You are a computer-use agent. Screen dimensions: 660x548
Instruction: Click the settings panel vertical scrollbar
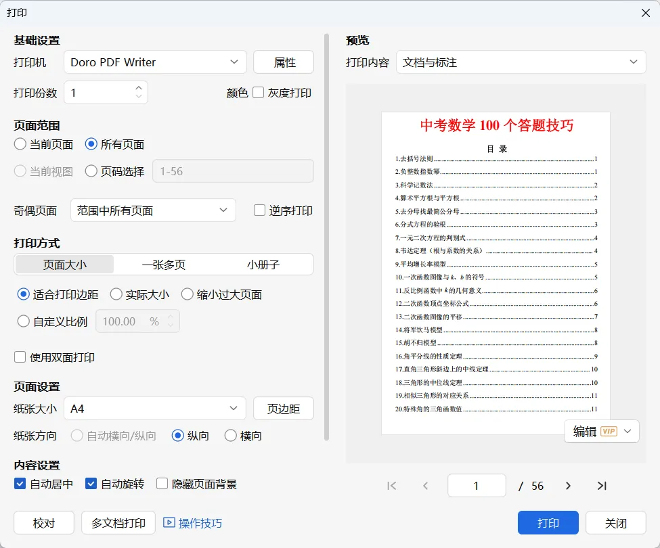pos(326,237)
